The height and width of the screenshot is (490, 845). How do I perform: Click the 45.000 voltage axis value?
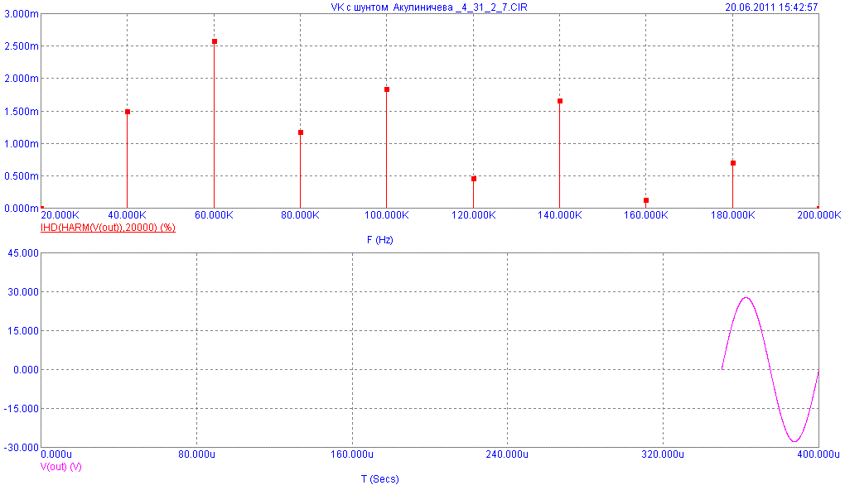coord(22,253)
